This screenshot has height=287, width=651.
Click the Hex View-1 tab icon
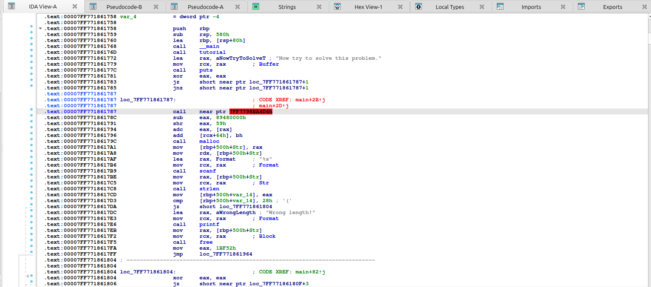pos(337,6)
